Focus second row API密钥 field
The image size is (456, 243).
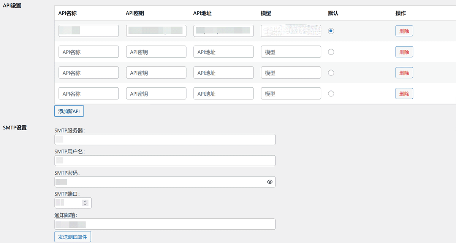pyautogui.click(x=156, y=52)
